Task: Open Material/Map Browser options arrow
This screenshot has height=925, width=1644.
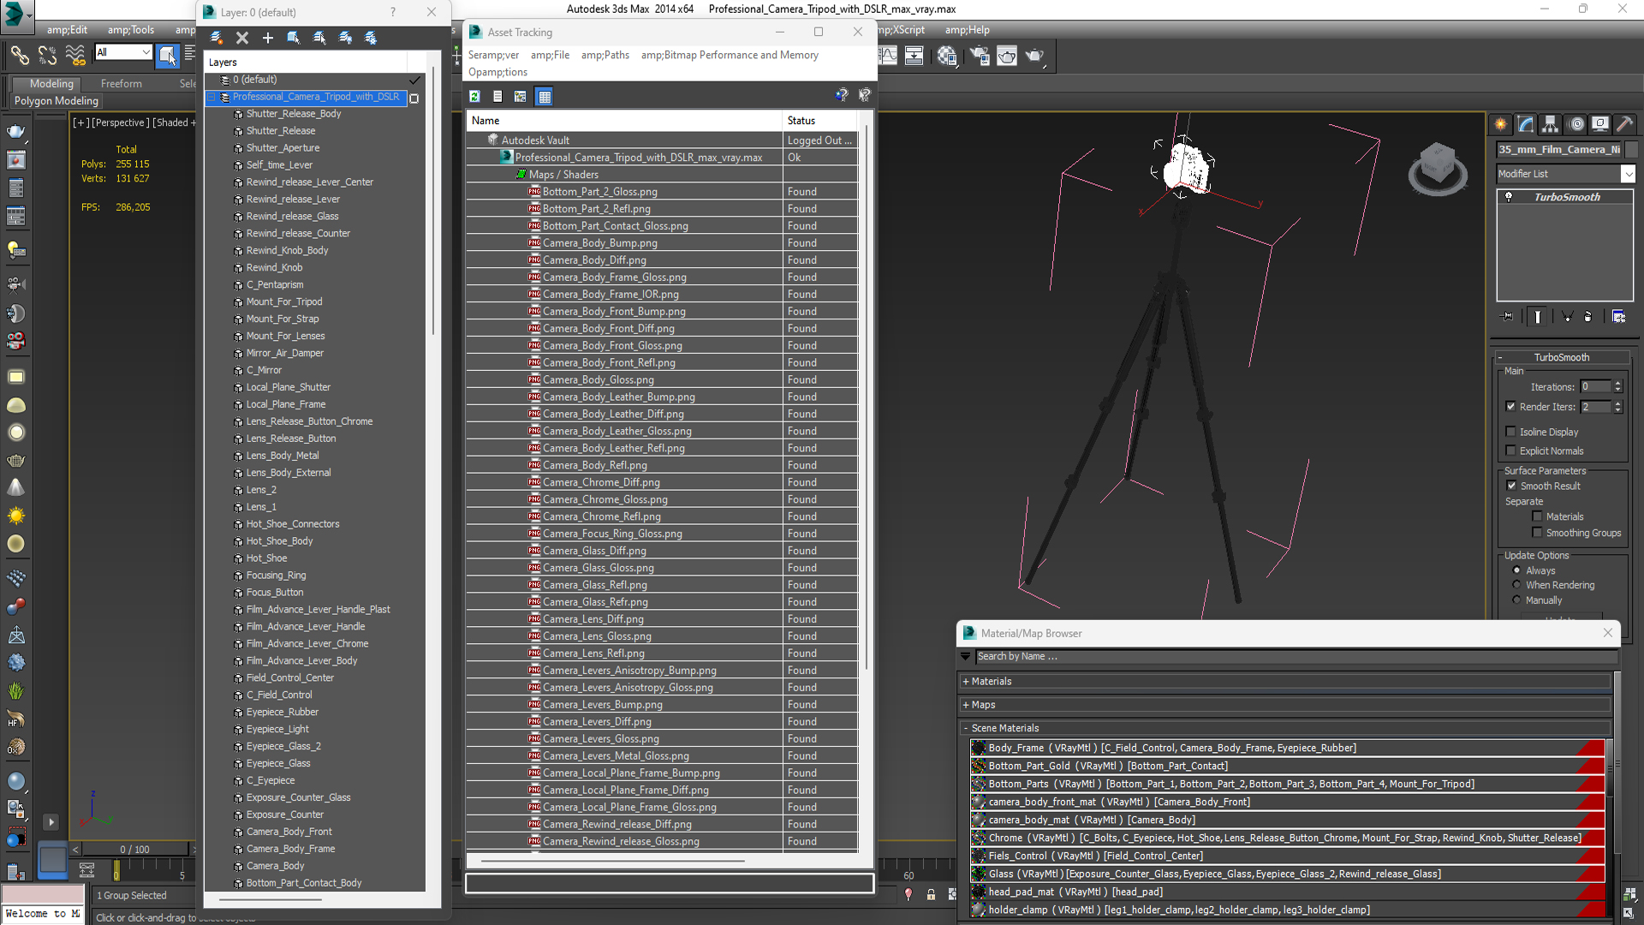Action: pyautogui.click(x=966, y=657)
